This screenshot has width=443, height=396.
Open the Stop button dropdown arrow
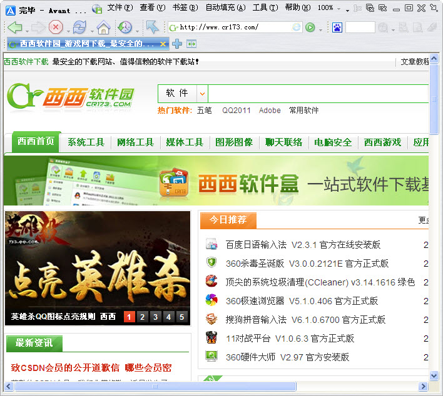[68, 31]
